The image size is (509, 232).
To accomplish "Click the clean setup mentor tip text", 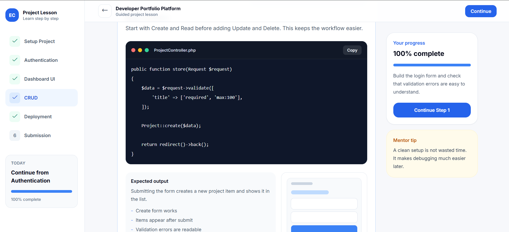I will (x=430, y=158).
